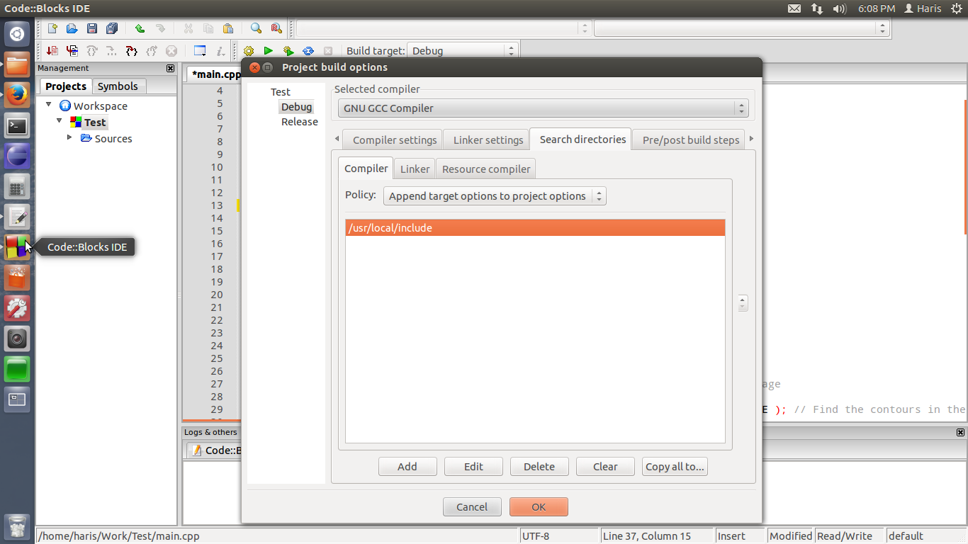Click the Paste clipboard icon

(227, 28)
